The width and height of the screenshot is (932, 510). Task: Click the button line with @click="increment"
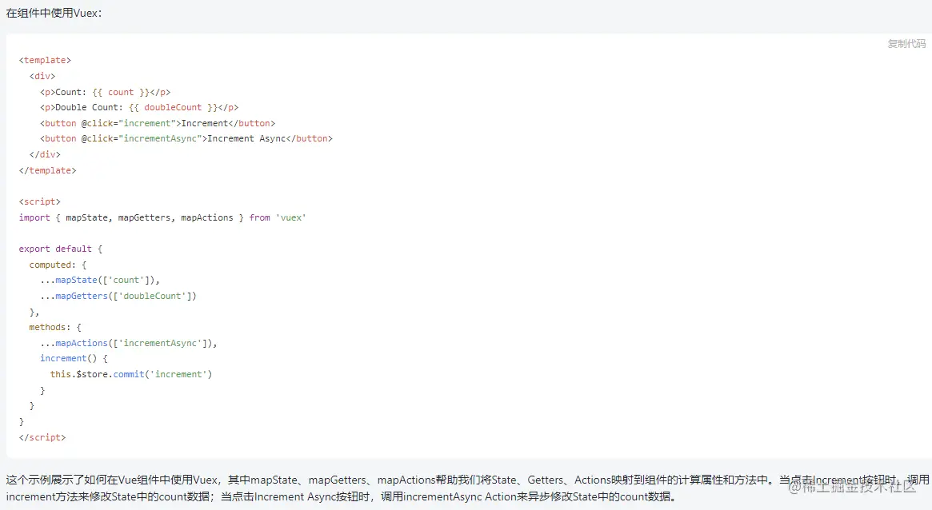pyautogui.click(x=158, y=123)
